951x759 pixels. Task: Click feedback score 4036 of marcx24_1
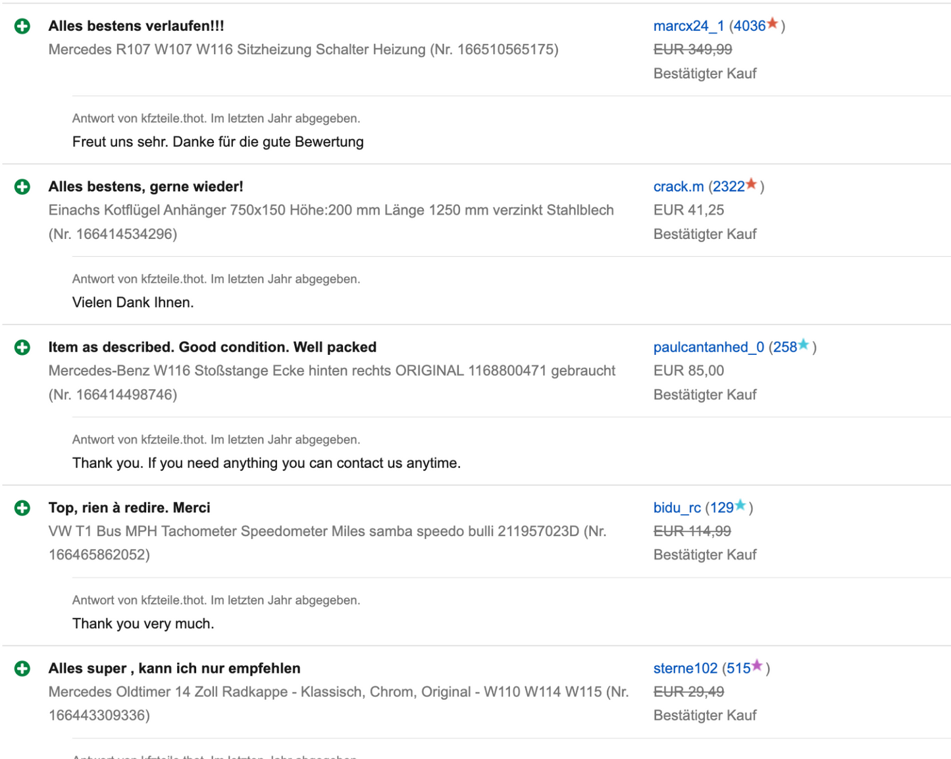[750, 26]
